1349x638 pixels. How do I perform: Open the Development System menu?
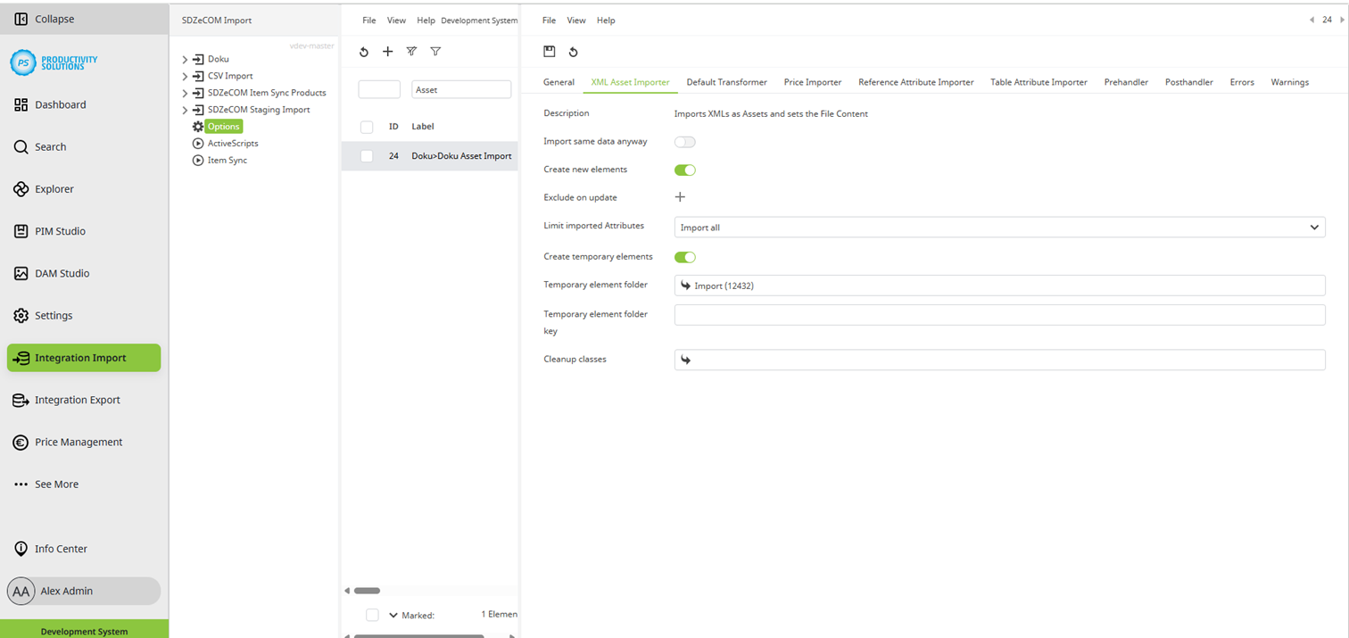(x=479, y=20)
